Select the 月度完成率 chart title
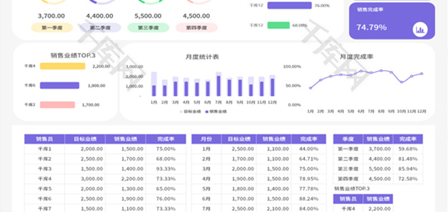Screen dimensions: 448x212 point(356,57)
